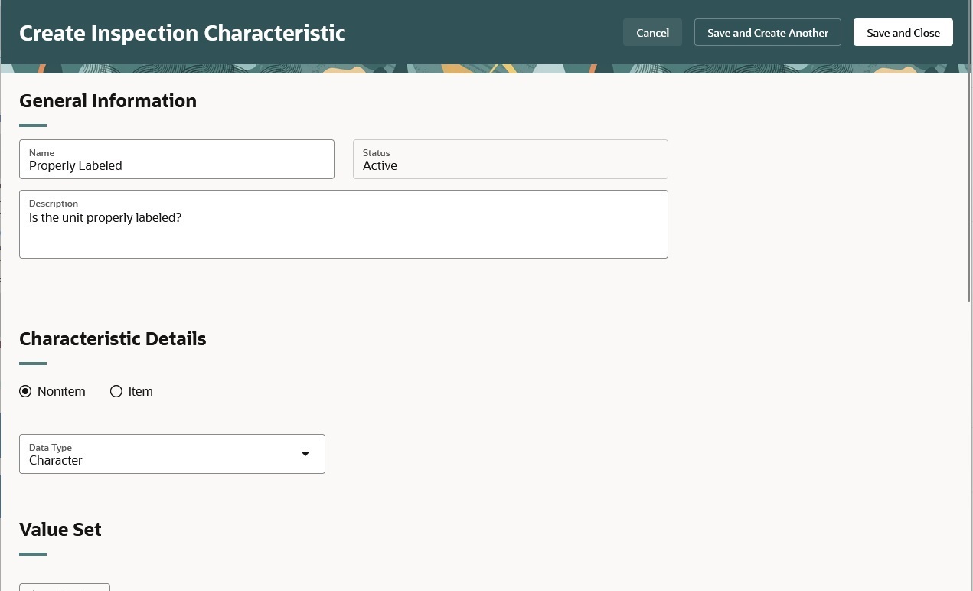973x591 pixels.
Task: Click Save and Create Another
Action: (x=767, y=32)
